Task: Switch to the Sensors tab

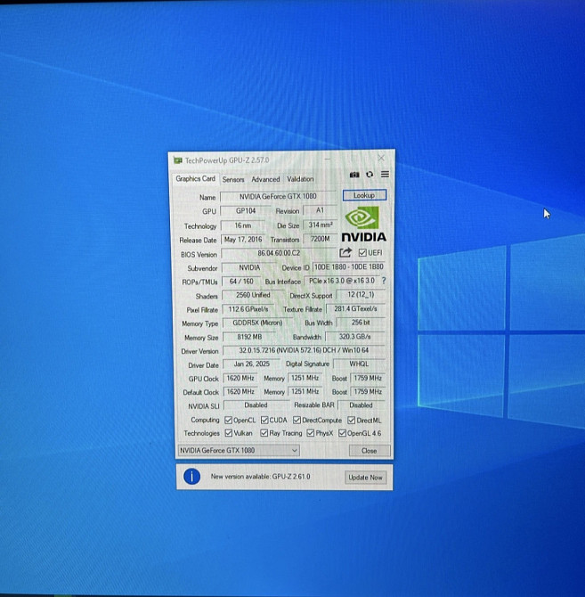Action: [x=233, y=179]
